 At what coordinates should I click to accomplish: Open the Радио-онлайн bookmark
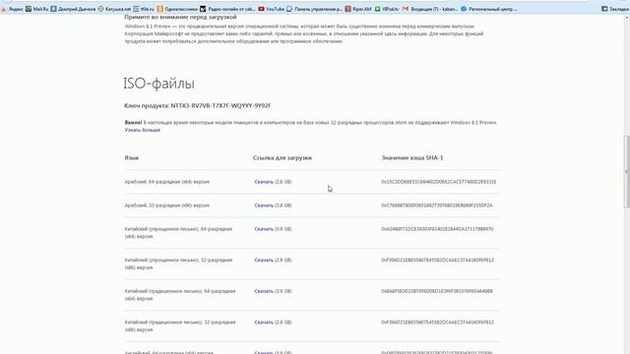[x=227, y=9]
